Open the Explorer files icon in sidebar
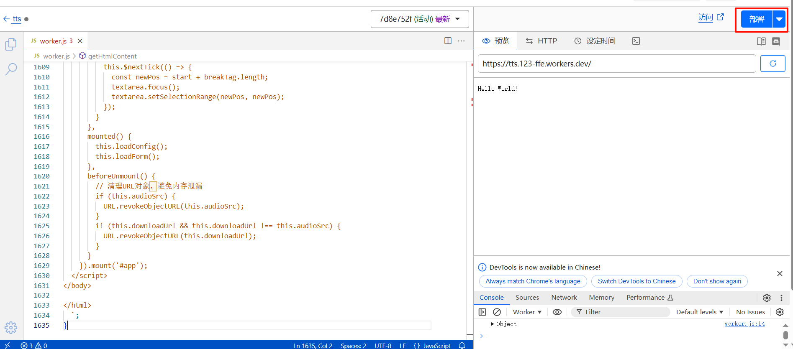 [x=11, y=44]
